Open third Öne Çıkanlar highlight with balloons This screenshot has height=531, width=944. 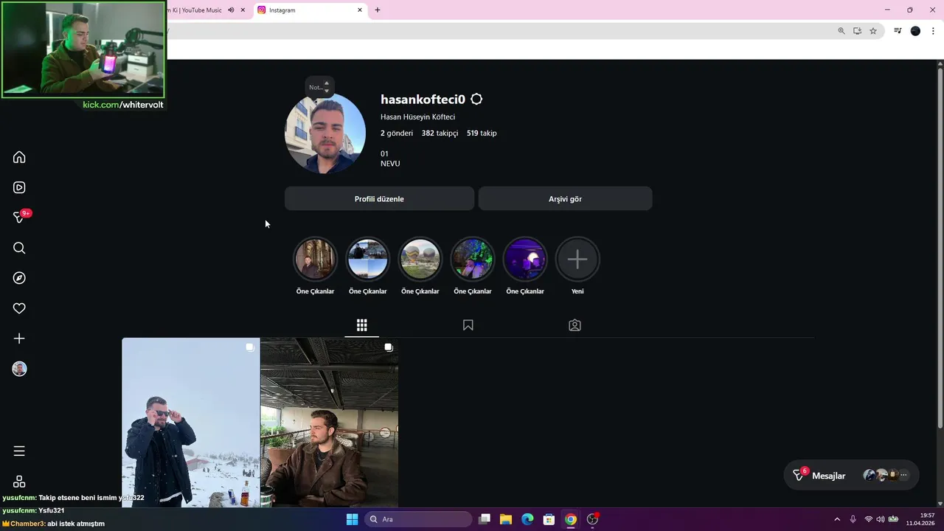click(420, 259)
